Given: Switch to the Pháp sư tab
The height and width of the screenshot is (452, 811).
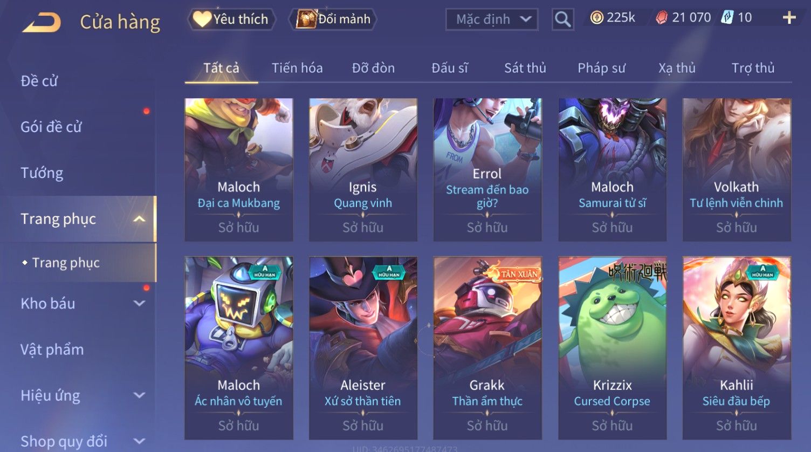Looking at the screenshot, I should click(601, 68).
